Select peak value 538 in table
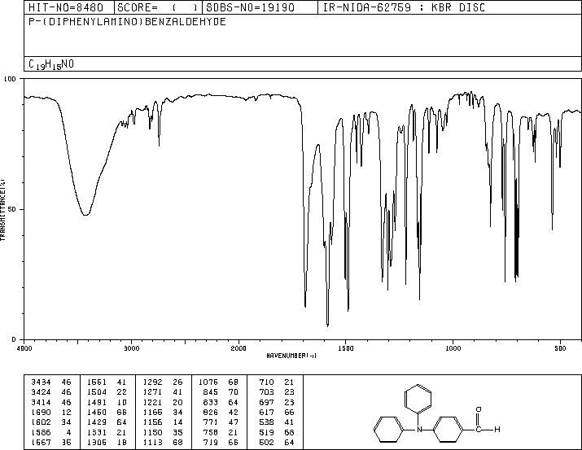Viewport: 582px width, 450px height. pyautogui.click(x=266, y=422)
